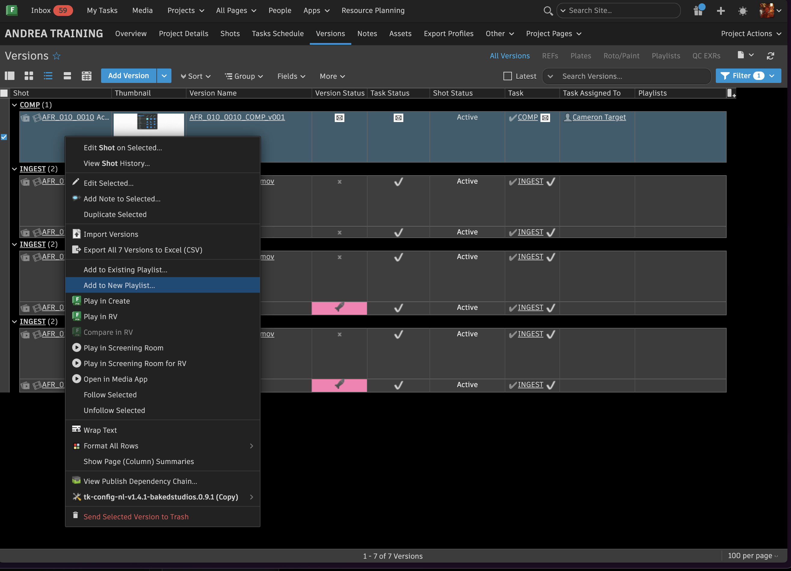The height and width of the screenshot is (571, 791).
Task: Click the thumbnail grid view icon
Action: click(29, 76)
